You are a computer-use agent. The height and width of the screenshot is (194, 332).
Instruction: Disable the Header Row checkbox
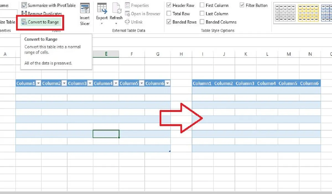169,5
